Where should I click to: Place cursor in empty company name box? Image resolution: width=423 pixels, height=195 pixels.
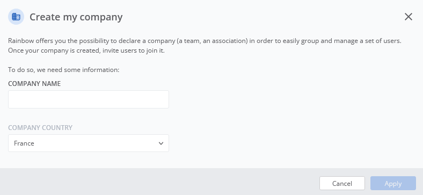(89, 99)
